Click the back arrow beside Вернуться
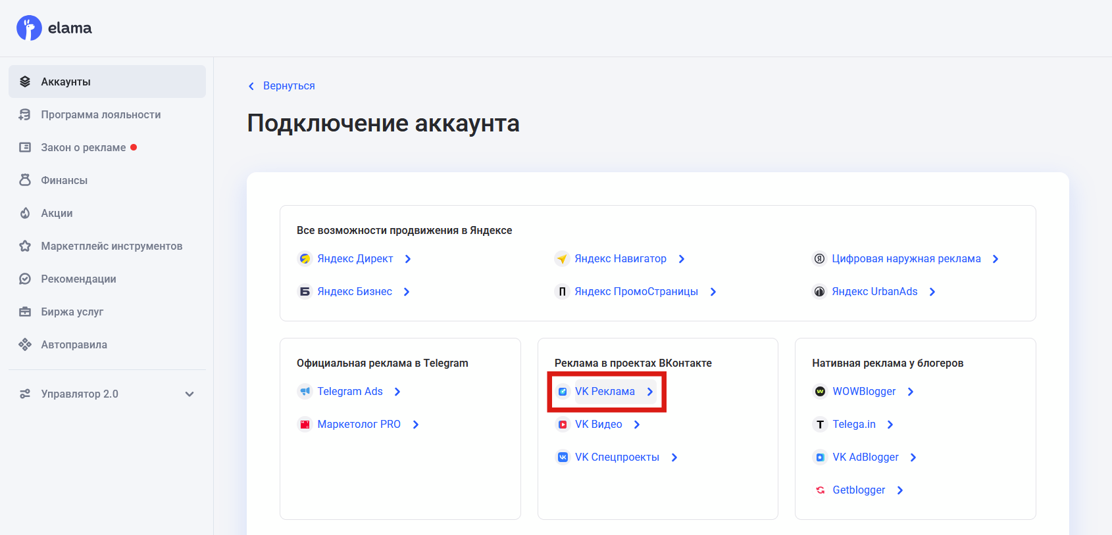This screenshot has height=535, width=1112. [x=251, y=86]
